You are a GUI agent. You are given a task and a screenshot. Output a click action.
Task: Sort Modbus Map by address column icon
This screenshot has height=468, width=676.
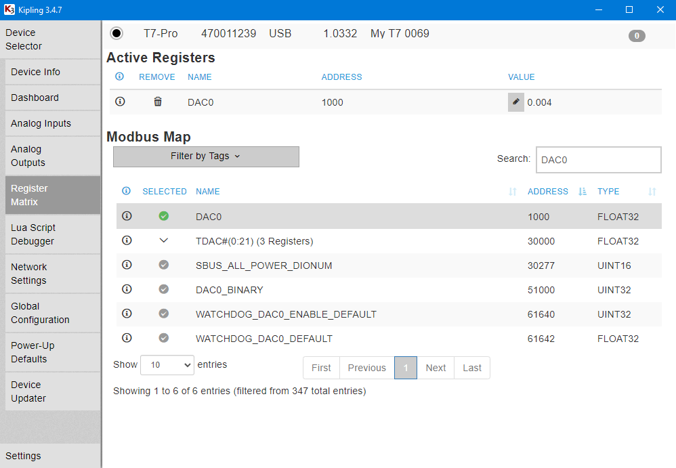[x=583, y=192]
